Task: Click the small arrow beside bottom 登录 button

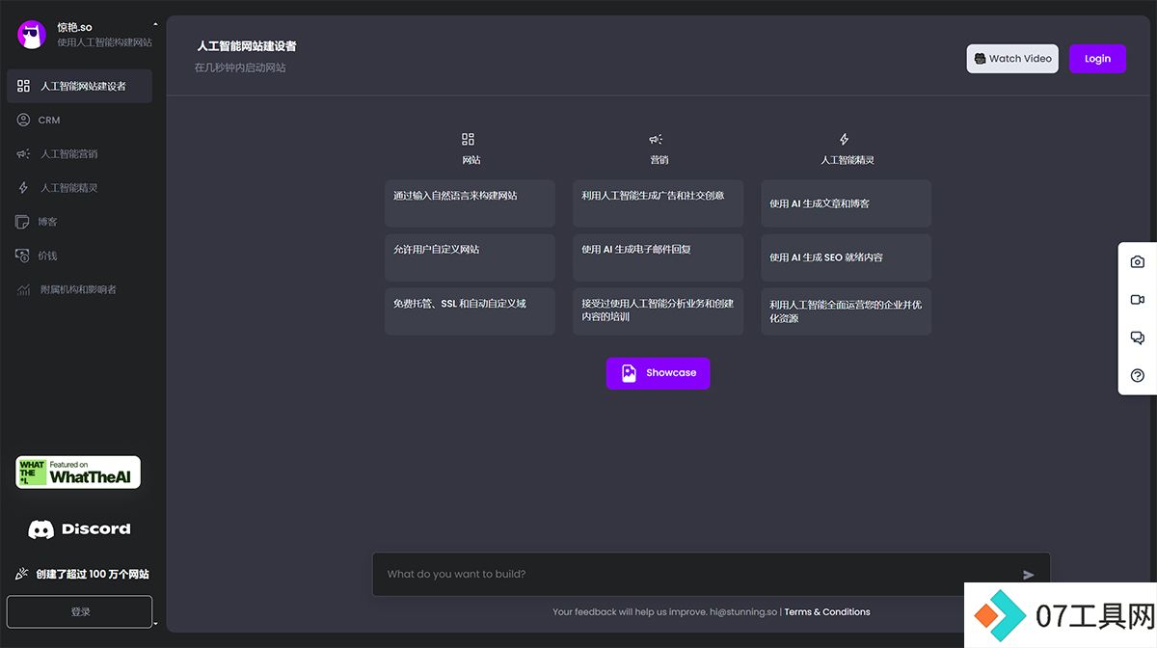Action: pos(155,624)
